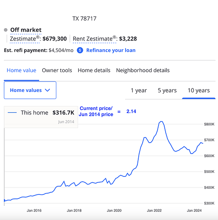Image resolution: width=218 pixels, height=220 pixels.
Task: Select the 5 years chart range
Action: [167, 90]
